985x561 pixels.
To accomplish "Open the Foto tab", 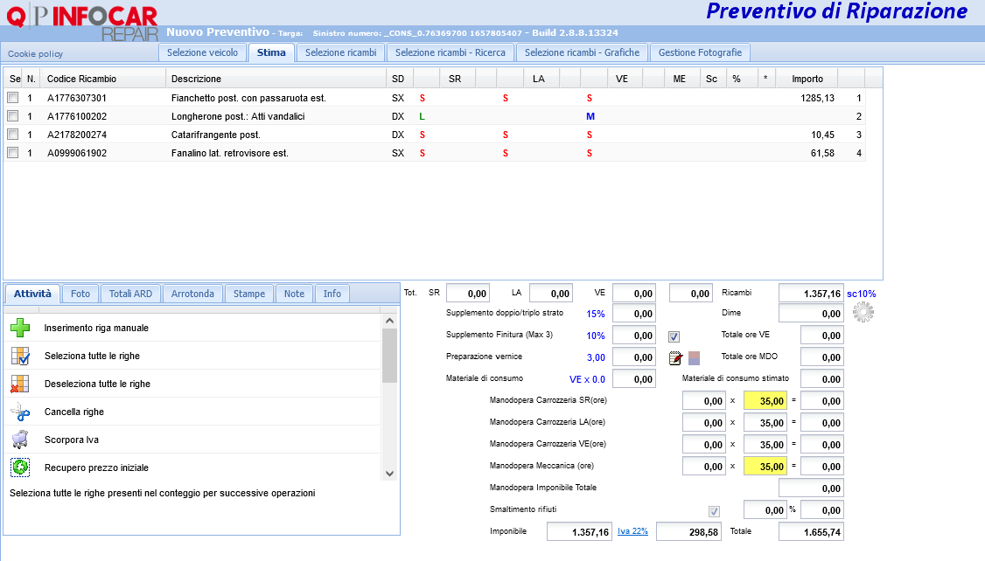I will pyautogui.click(x=80, y=294).
